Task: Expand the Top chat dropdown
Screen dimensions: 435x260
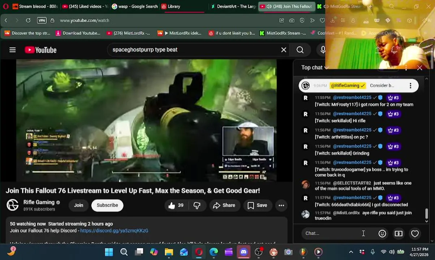Action: [x=315, y=68]
